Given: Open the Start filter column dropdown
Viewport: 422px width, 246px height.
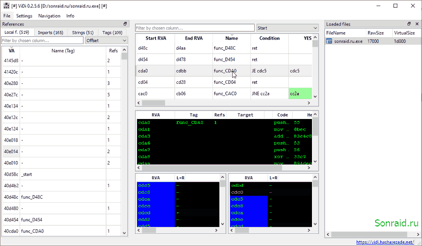Looking at the screenshot, I should click(287, 28).
